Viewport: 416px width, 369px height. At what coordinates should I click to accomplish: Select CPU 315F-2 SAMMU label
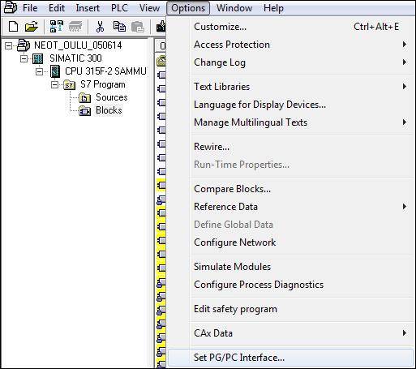[105, 71]
